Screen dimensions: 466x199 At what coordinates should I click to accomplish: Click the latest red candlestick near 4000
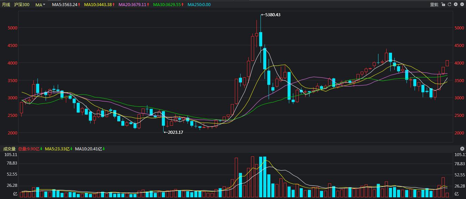click(447, 63)
